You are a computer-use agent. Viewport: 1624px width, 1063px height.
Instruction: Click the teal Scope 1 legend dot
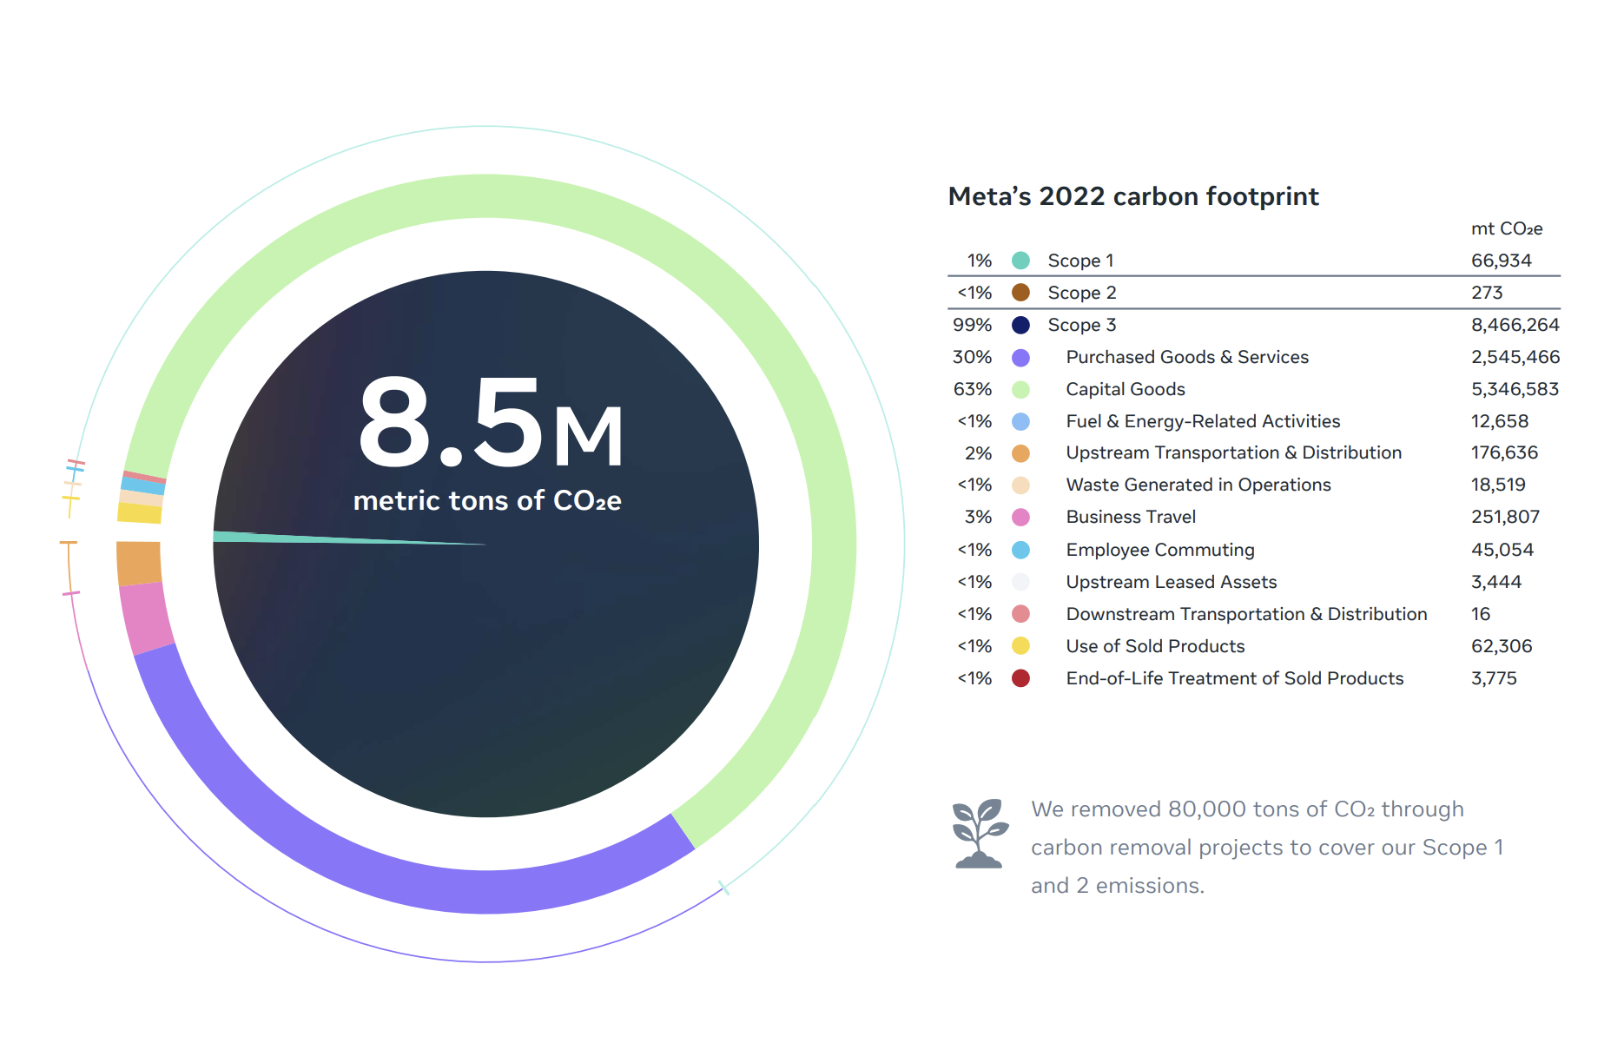click(x=1020, y=261)
